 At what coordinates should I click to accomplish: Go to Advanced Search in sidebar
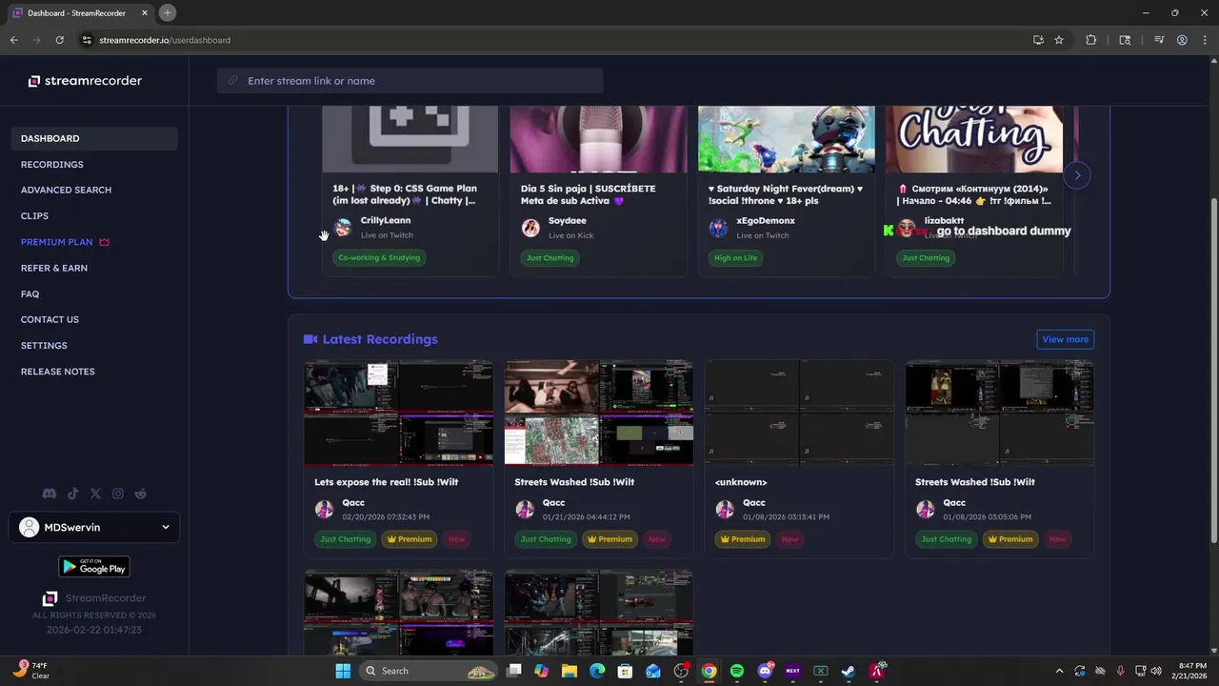click(66, 190)
